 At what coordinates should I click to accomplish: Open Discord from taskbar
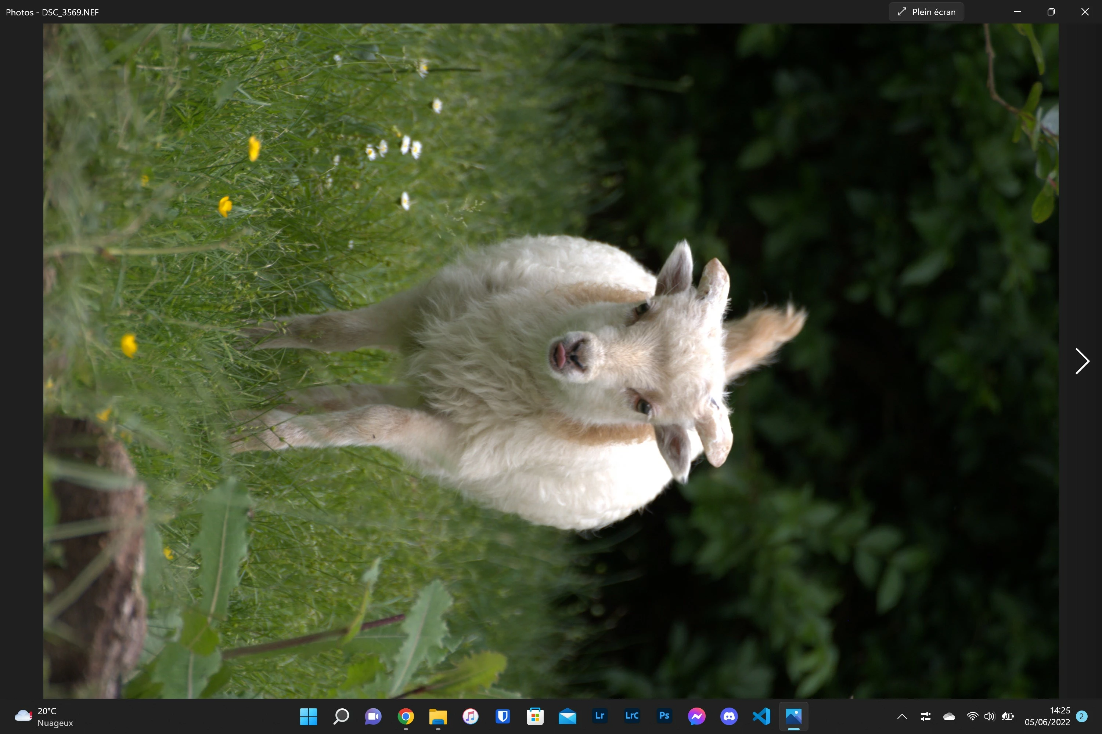coord(729,716)
